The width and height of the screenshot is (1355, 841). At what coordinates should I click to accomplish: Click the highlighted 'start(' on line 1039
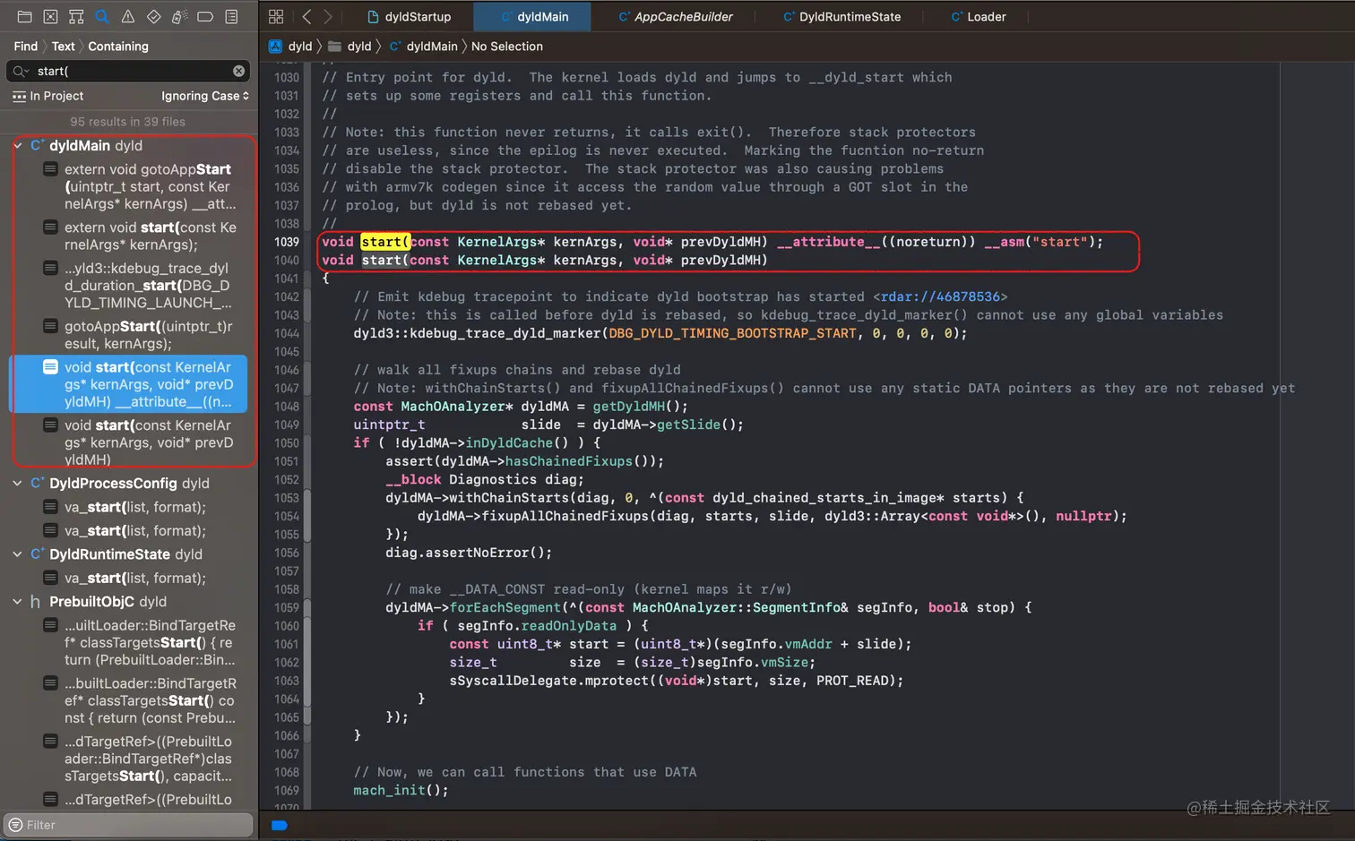click(x=385, y=242)
